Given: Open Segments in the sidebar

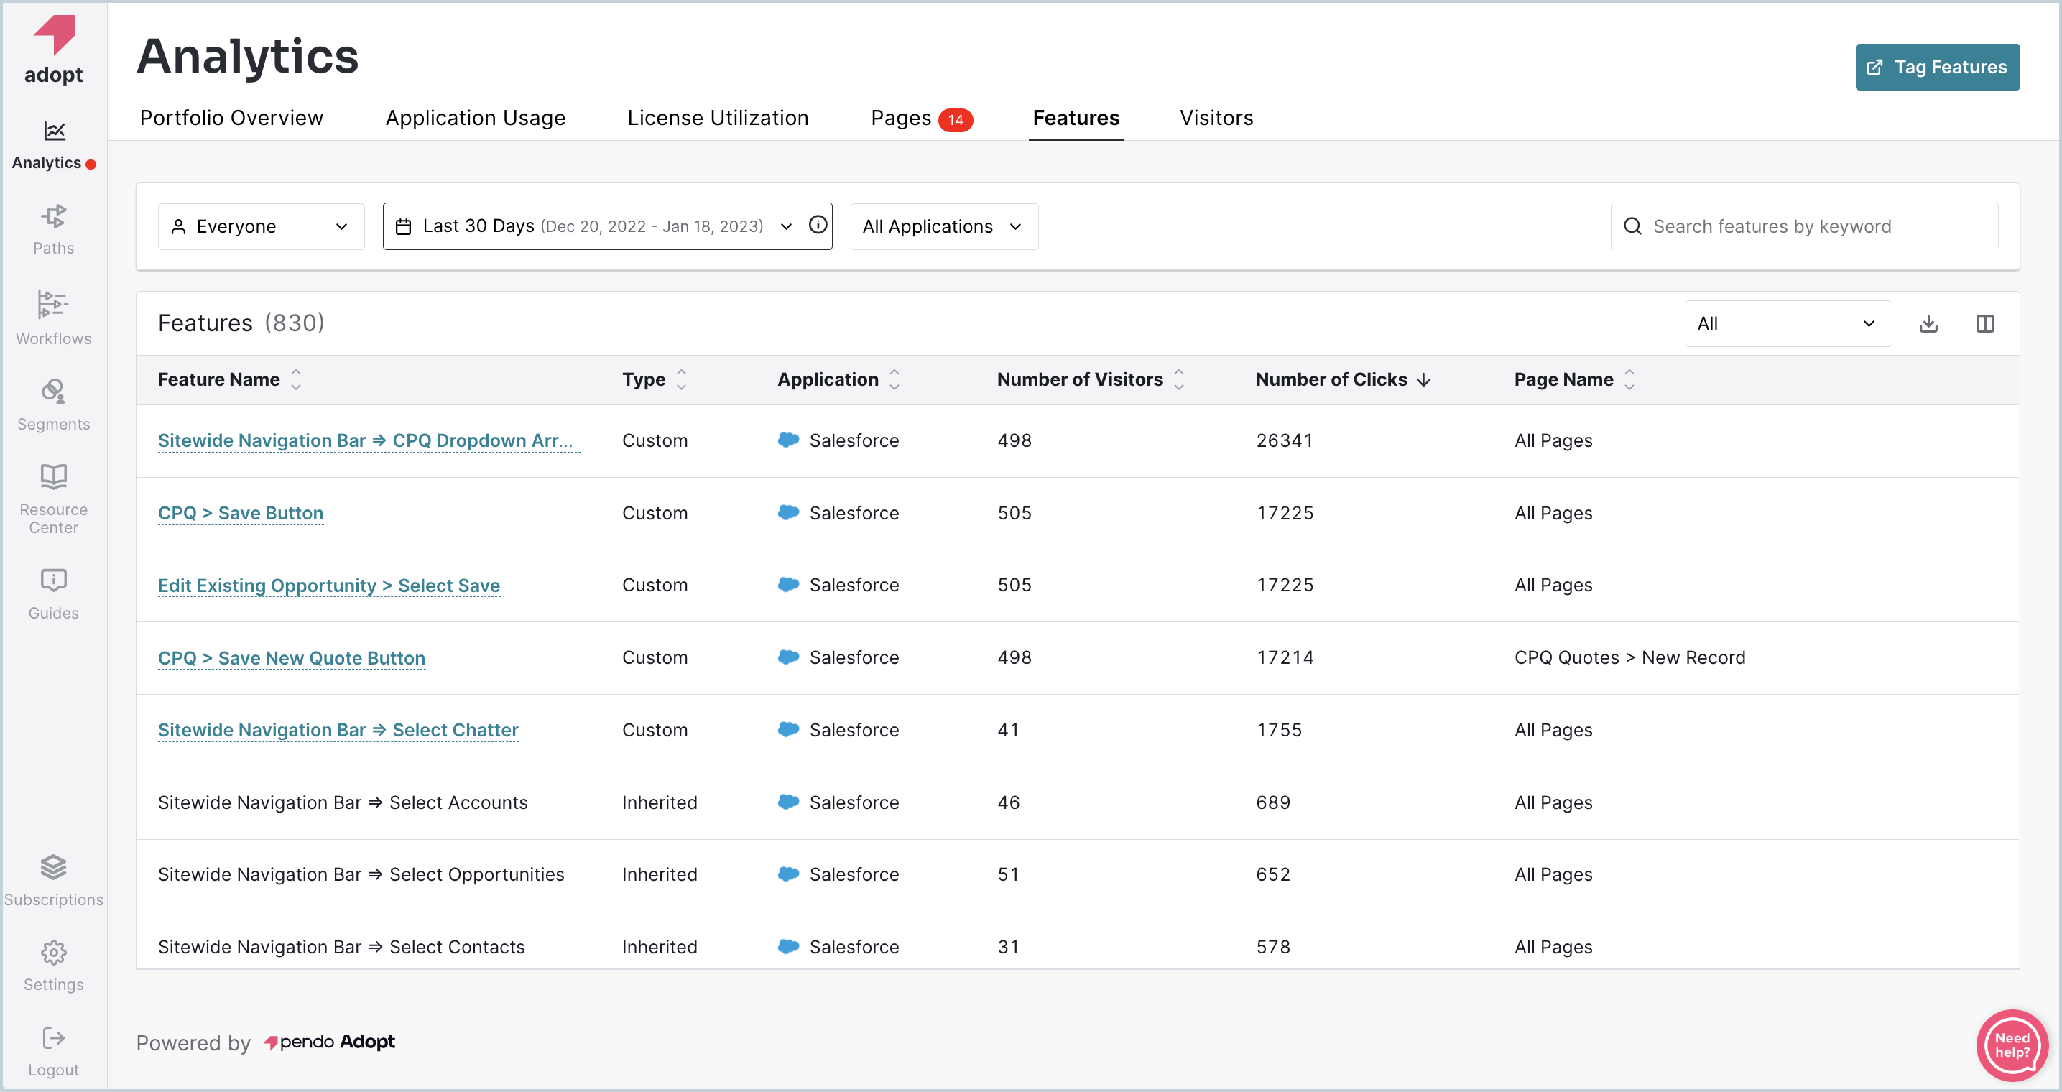Looking at the screenshot, I should coord(54,406).
